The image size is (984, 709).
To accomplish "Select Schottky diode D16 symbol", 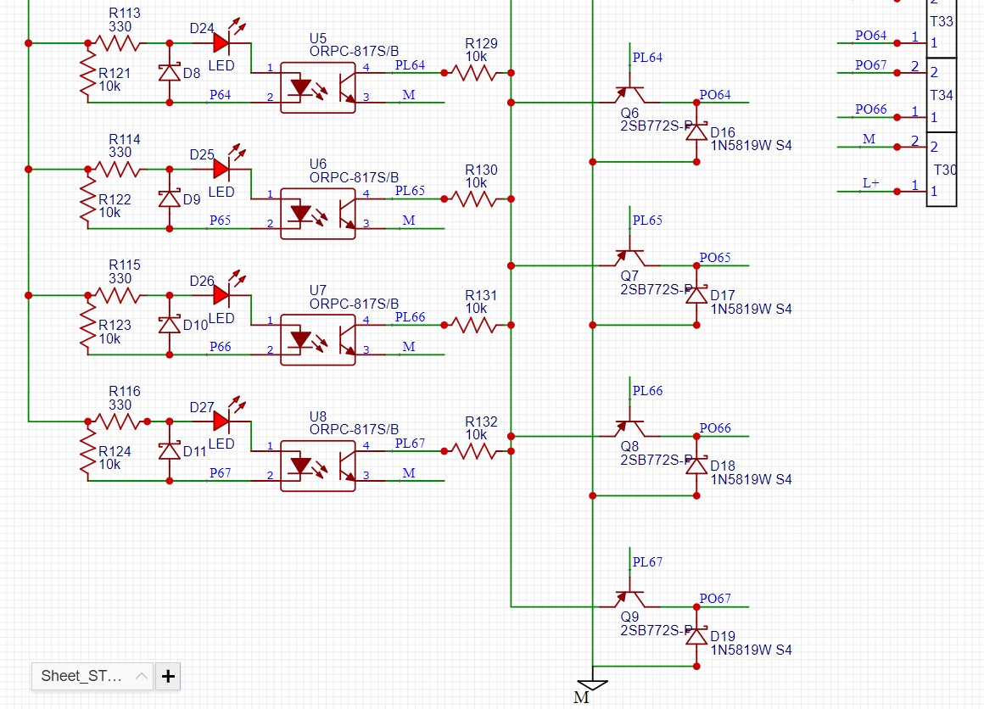I will (696, 131).
